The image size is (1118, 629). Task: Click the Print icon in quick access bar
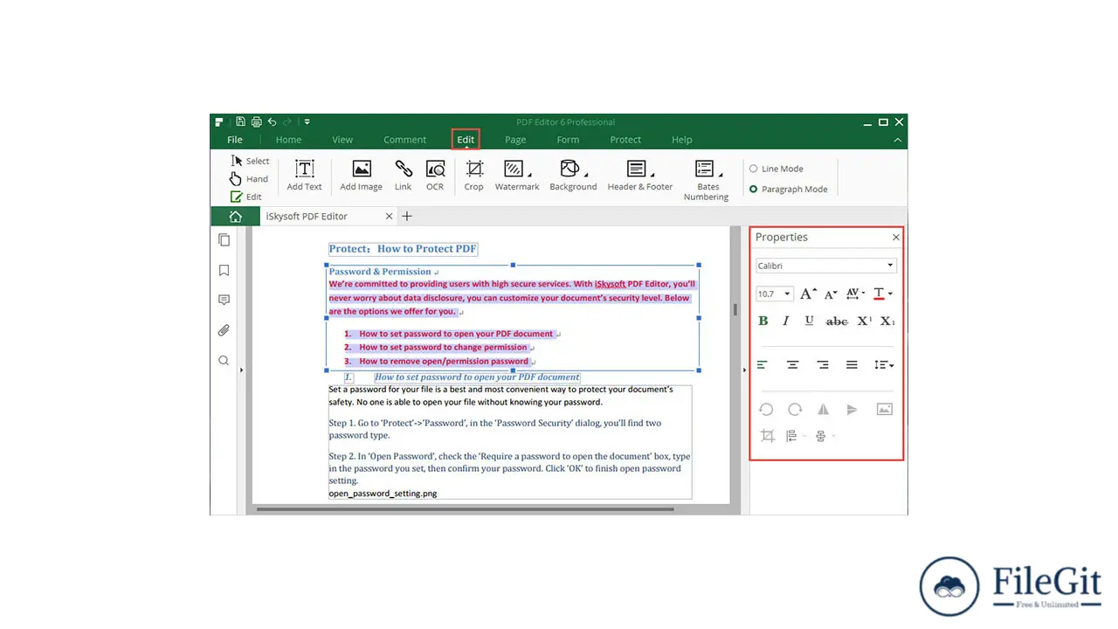(x=256, y=122)
